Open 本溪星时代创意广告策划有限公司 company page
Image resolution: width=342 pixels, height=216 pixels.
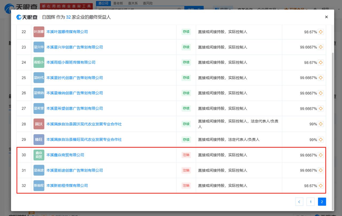[x=75, y=78]
